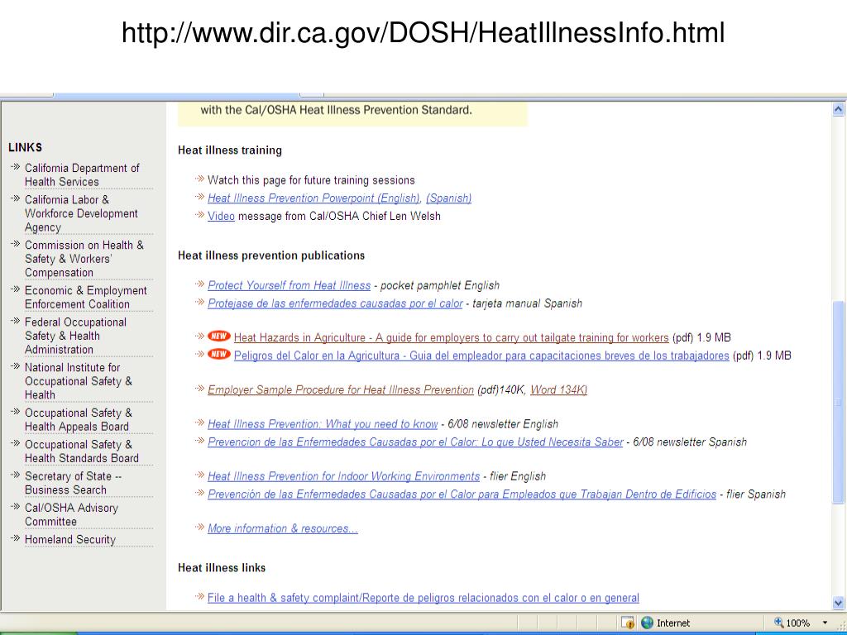Image resolution: width=847 pixels, height=635 pixels.
Task: Open Homeland Security sidebar link
Action: tap(70, 539)
